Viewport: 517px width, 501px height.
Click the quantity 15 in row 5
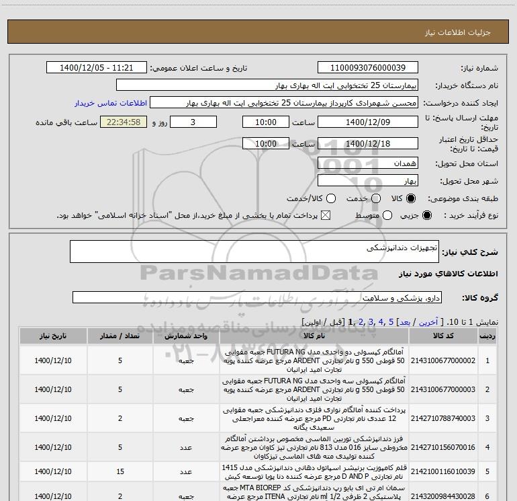click(x=120, y=471)
